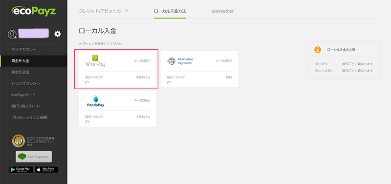Click 最低 1255.37 on Alternative Payments card
The image size is (391, 184).
tap(176, 77)
